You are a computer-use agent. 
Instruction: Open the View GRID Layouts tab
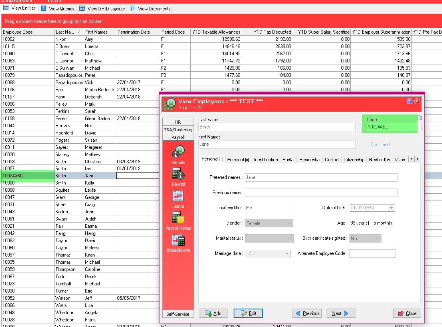[x=102, y=8]
